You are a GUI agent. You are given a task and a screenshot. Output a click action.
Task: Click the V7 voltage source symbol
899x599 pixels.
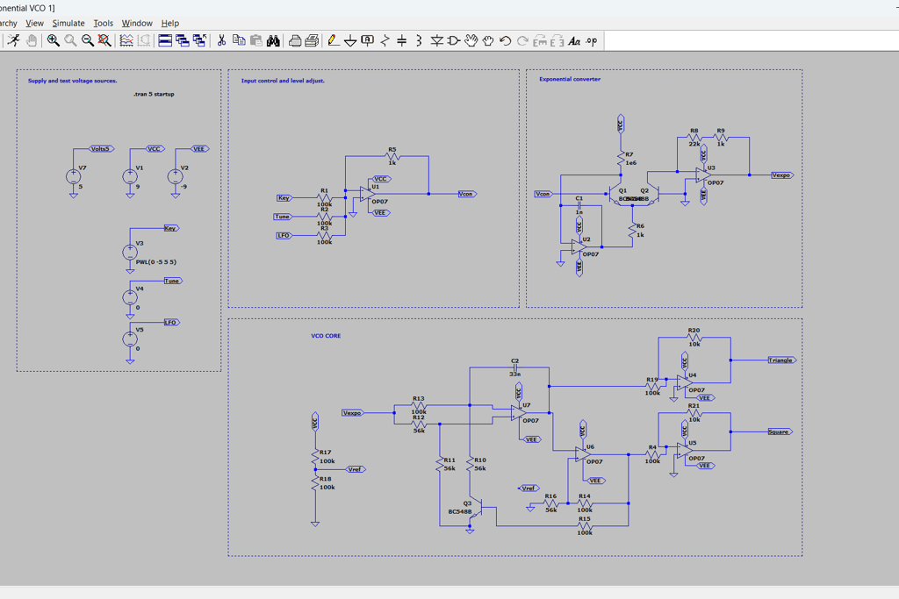(74, 177)
